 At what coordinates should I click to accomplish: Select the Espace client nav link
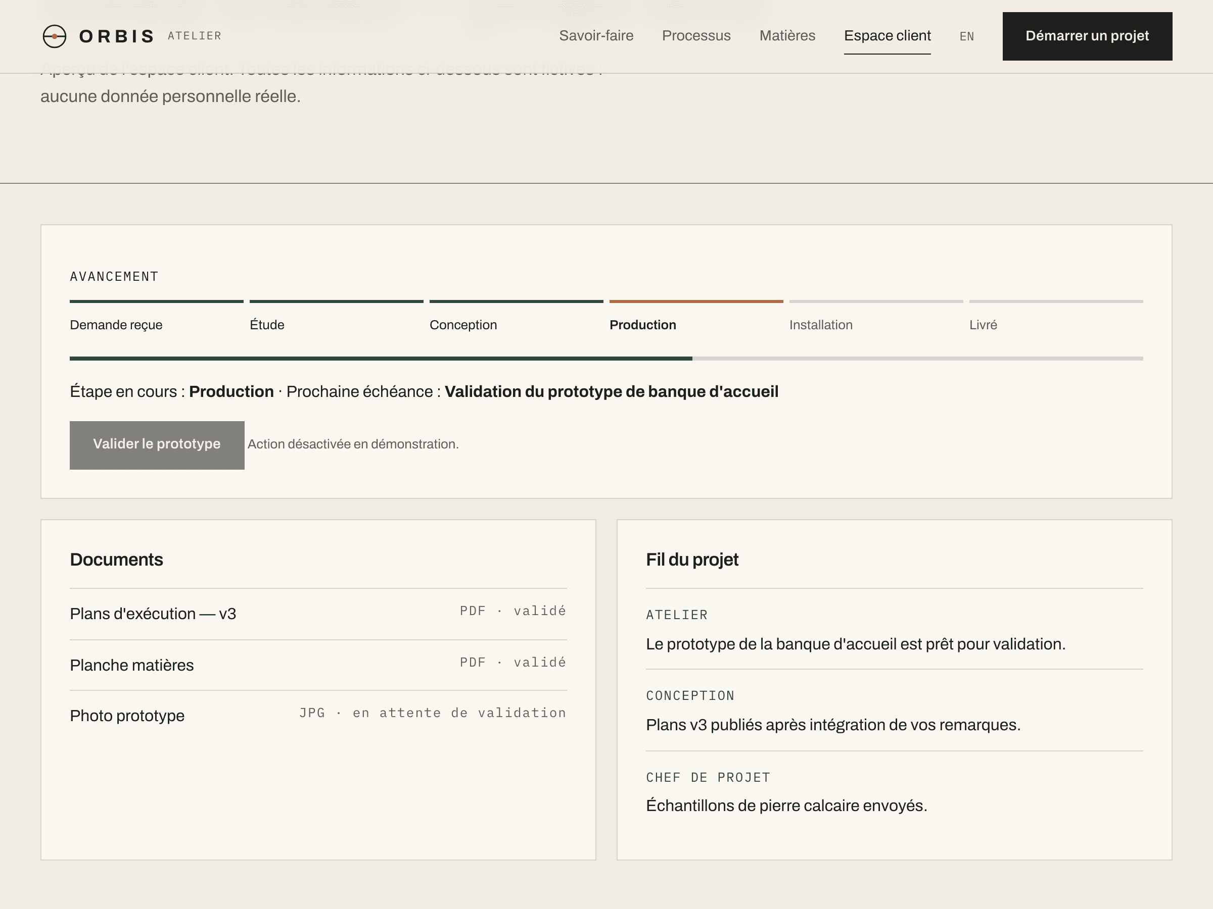click(x=887, y=36)
